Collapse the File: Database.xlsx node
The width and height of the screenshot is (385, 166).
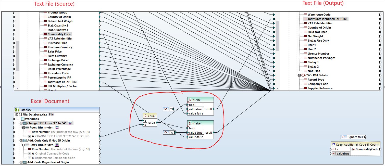coord(17,114)
